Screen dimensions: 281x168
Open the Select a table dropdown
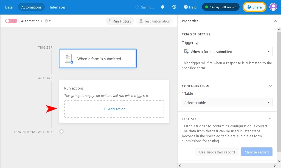(227, 102)
